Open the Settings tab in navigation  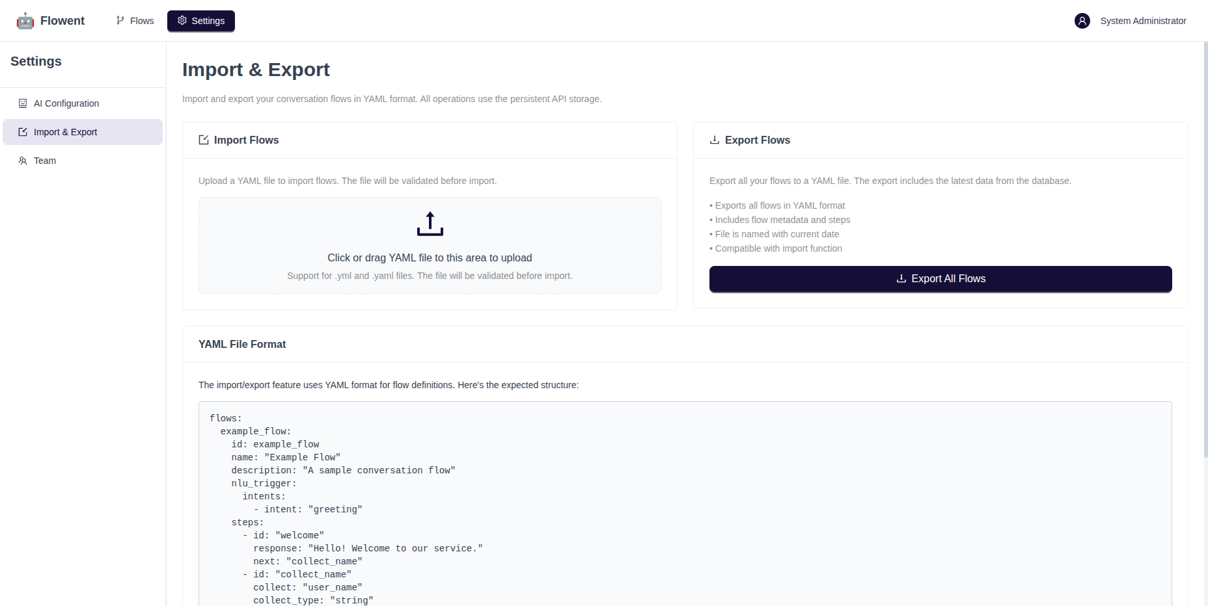click(x=201, y=21)
